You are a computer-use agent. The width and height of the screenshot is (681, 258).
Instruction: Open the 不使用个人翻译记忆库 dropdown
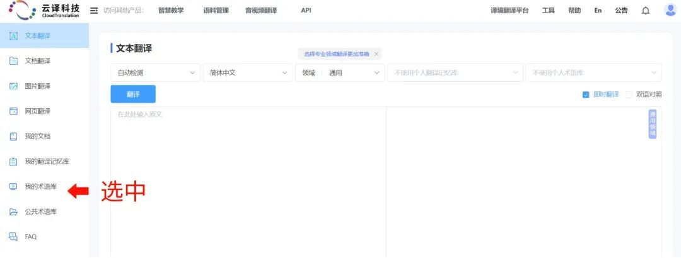455,73
